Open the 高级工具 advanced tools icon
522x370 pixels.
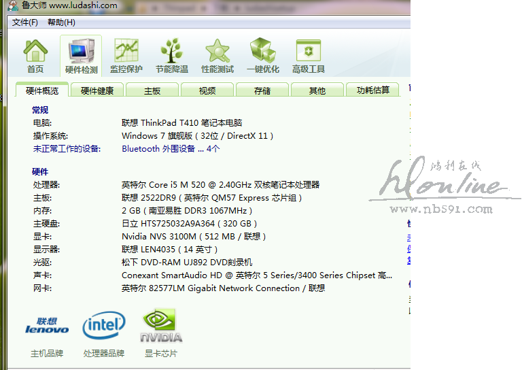309,56
